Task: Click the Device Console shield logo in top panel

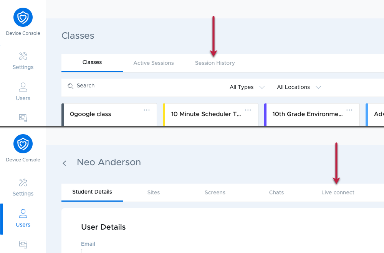Action: pyautogui.click(x=23, y=17)
